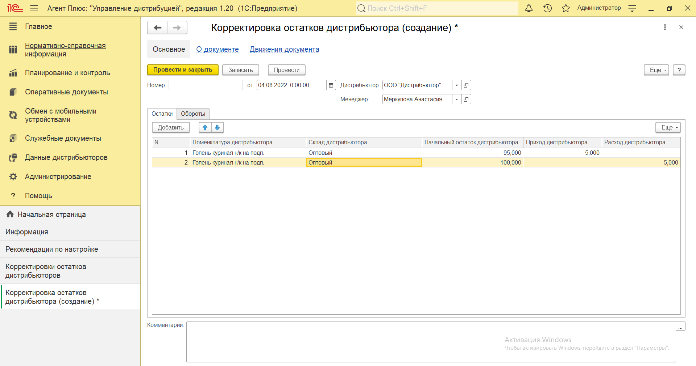Open Информация panel item
Viewport: 696px width, 366px height.
[70, 232]
